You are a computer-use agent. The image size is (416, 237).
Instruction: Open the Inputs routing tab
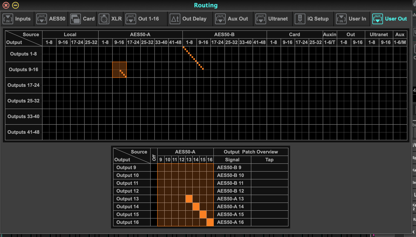click(17, 19)
